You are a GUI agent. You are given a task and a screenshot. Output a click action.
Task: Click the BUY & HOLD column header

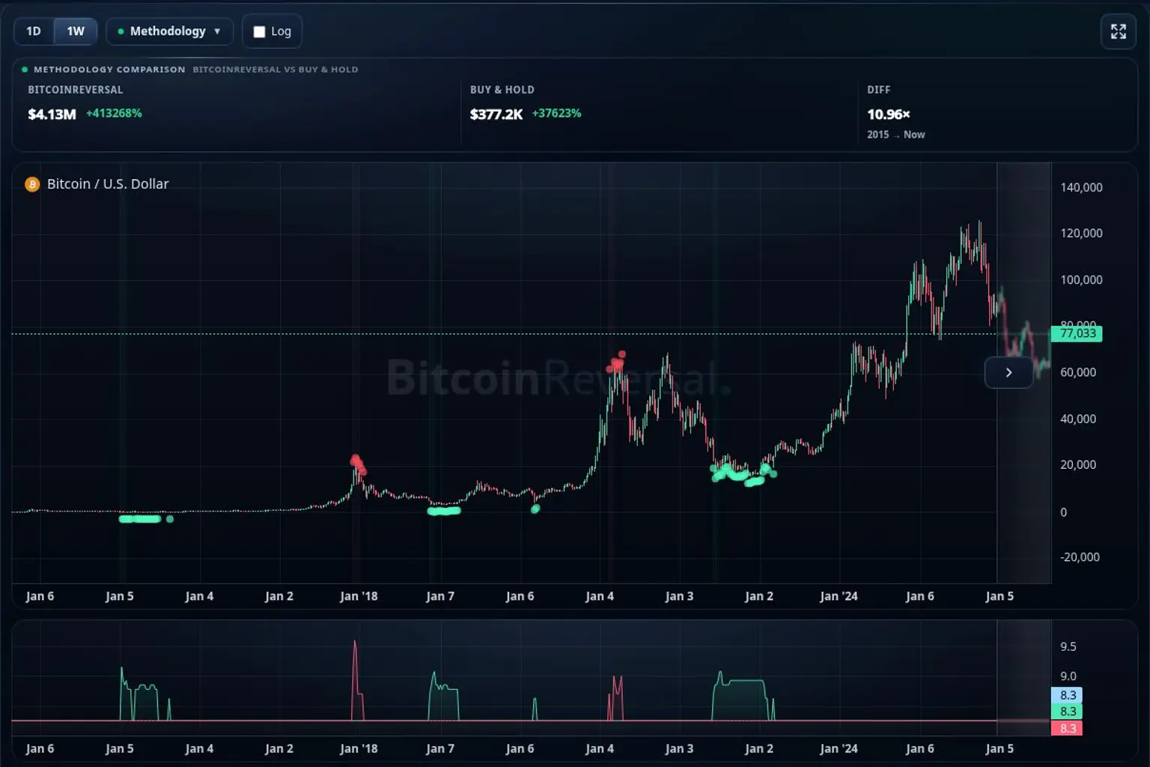tap(502, 90)
